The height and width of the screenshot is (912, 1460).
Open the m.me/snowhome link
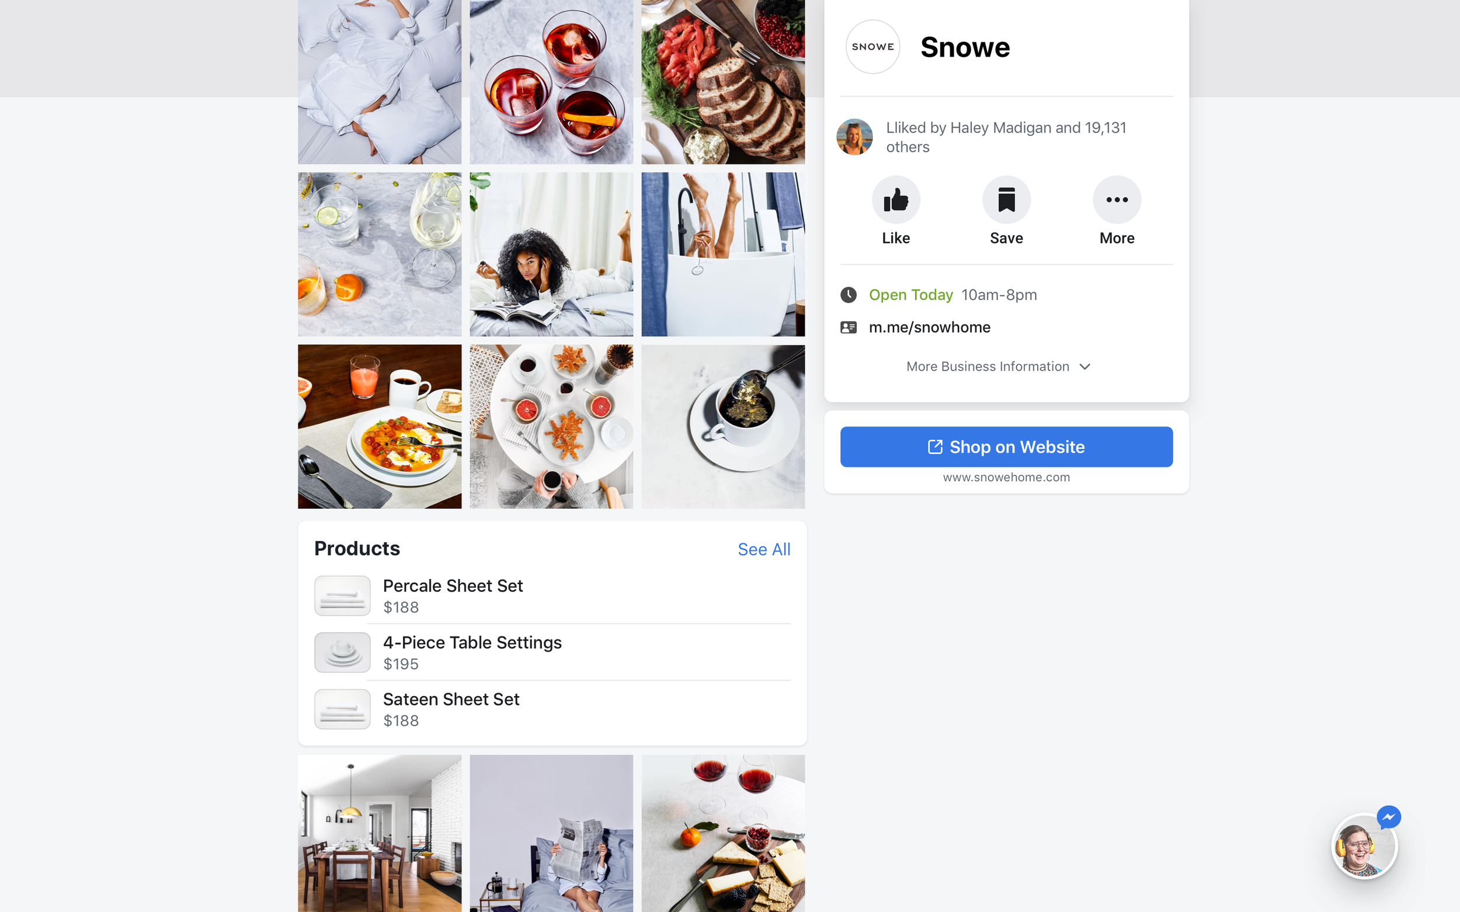tap(930, 327)
